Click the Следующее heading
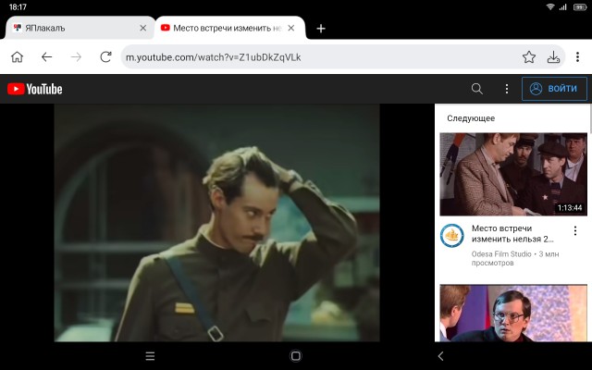The width and height of the screenshot is (592, 370). [x=471, y=118]
